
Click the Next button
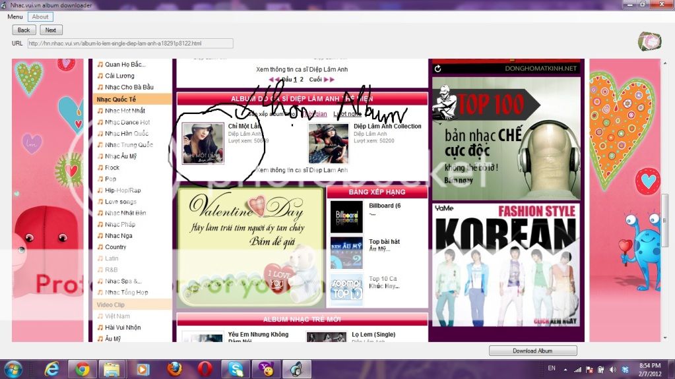51,30
